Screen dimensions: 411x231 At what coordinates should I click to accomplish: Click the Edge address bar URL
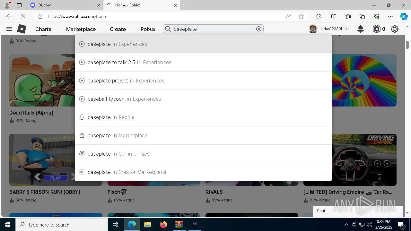pyautogui.click(x=77, y=16)
